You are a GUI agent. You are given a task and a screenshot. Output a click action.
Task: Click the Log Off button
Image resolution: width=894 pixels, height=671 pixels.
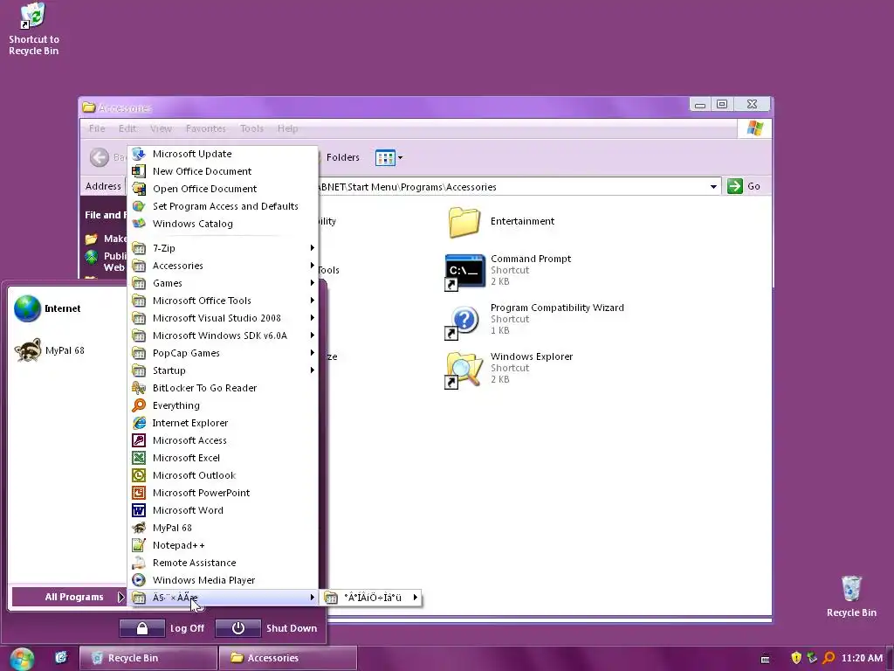coord(162,628)
